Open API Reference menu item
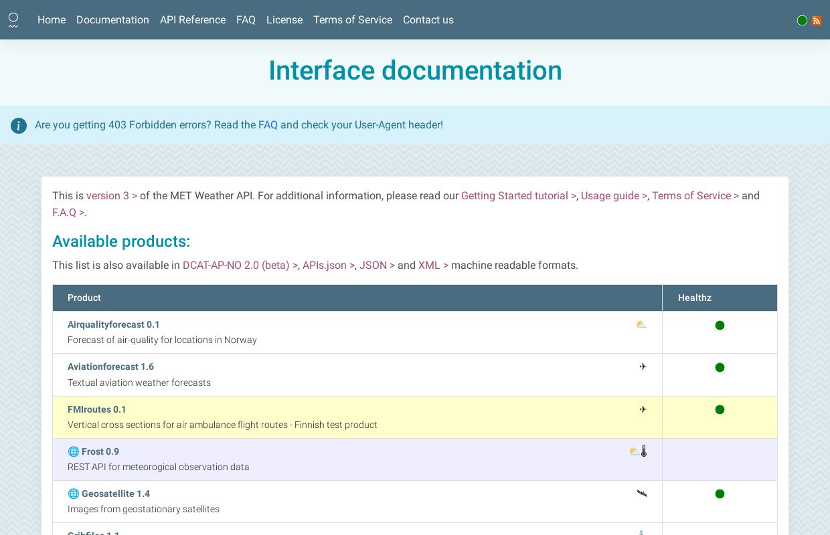 click(x=193, y=20)
